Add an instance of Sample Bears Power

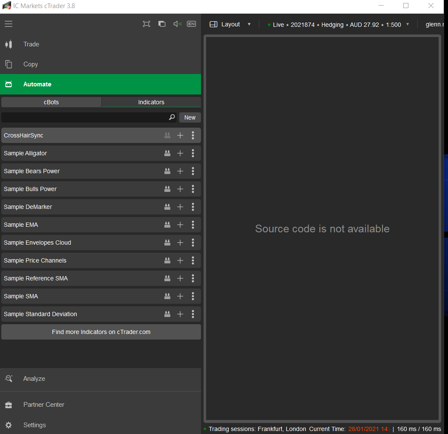(180, 171)
